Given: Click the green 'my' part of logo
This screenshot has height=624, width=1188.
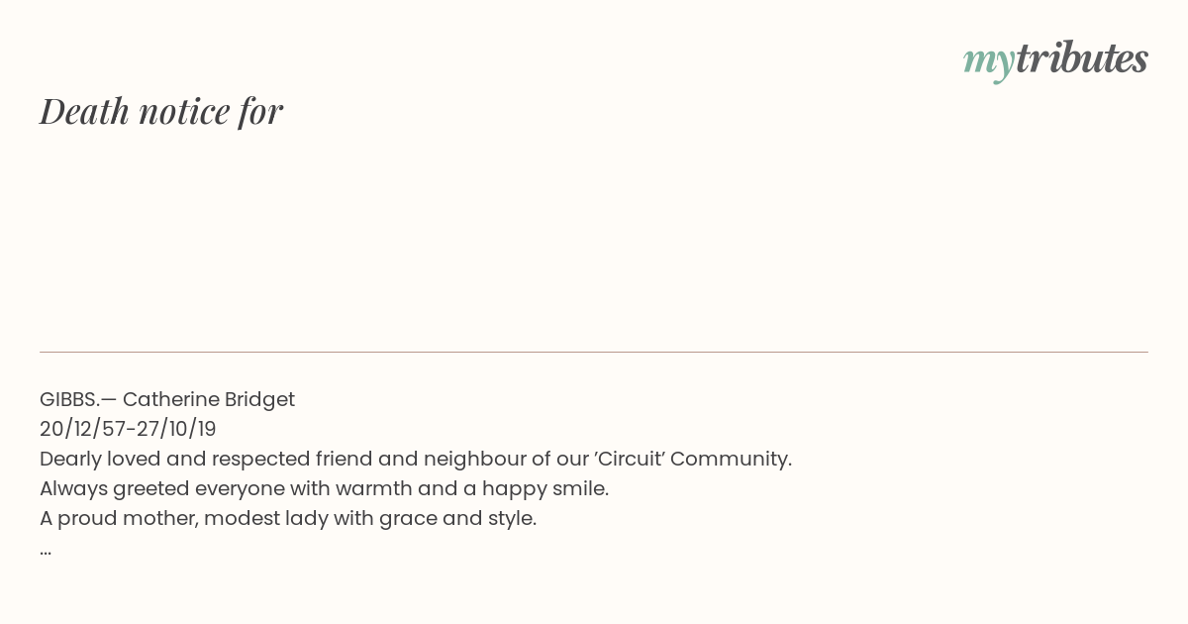Looking at the screenshot, I should click(988, 61).
